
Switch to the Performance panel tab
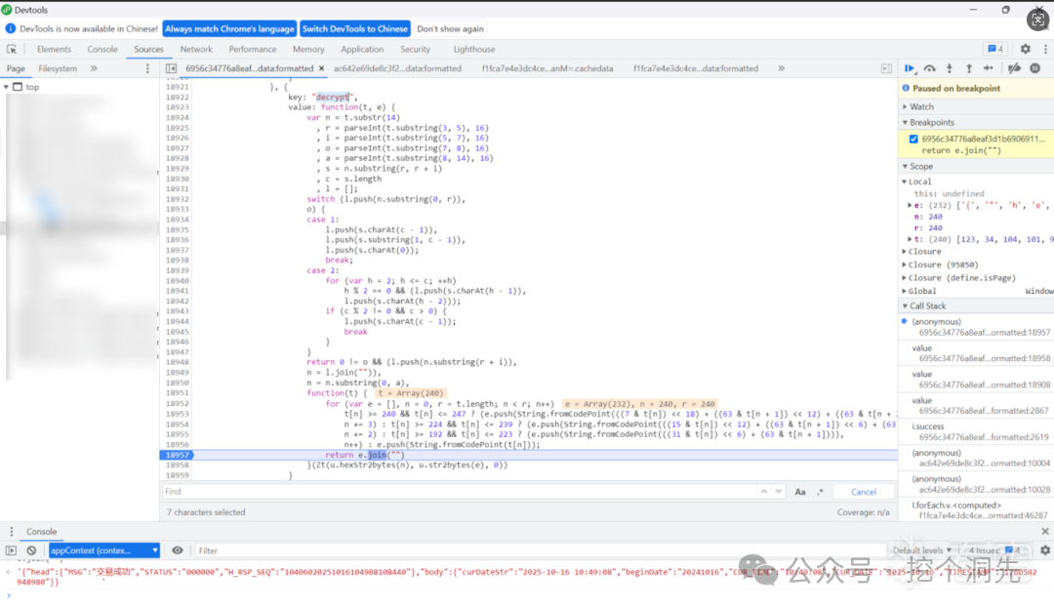click(x=253, y=49)
